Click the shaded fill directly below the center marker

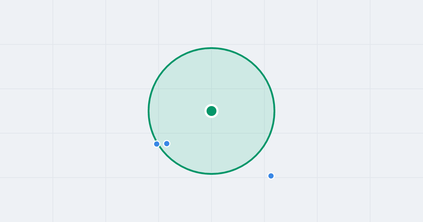(x=211, y=144)
